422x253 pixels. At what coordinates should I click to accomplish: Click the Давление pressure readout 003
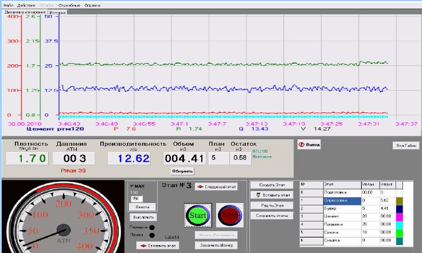pos(74,158)
